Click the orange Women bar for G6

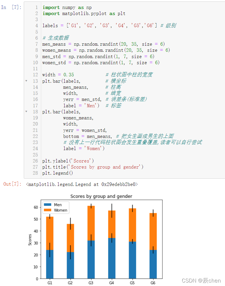153,231
